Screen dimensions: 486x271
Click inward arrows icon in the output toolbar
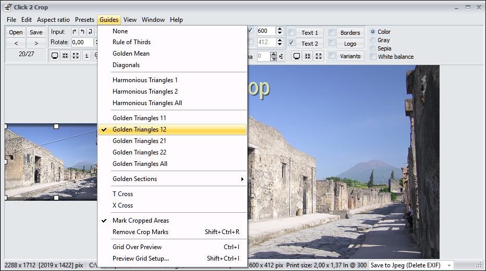pos(308,56)
